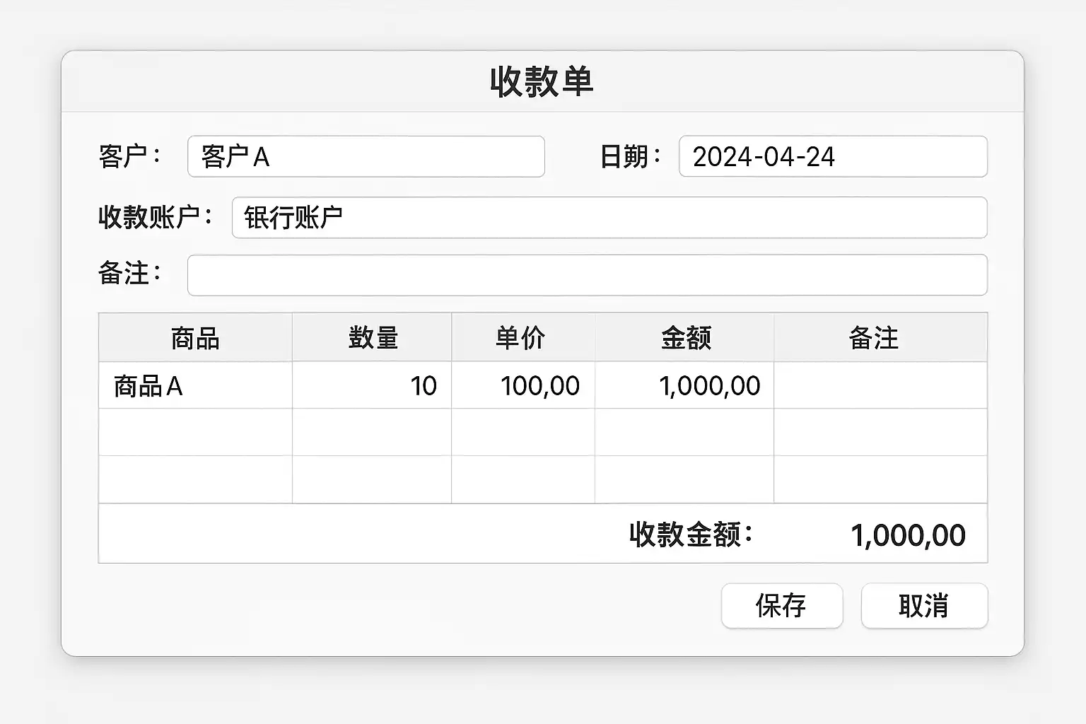
Task: Click the 商品 column header
Action: (195, 338)
